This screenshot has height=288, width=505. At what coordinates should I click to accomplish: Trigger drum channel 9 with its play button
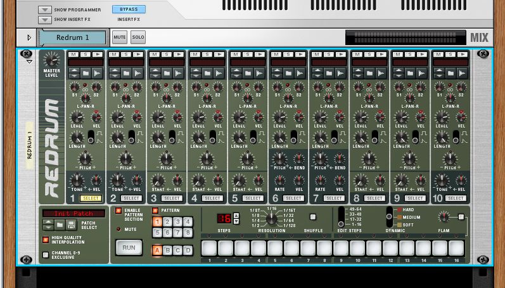click(x=422, y=55)
